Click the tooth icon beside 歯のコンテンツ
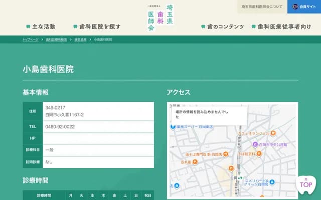 click(x=203, y=26)
